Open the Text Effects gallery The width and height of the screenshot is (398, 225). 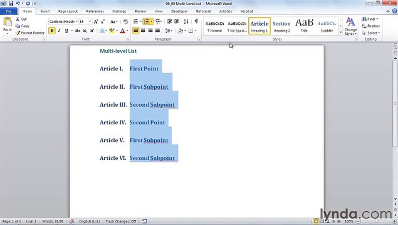pyautogui.click(x=102, y=31)
